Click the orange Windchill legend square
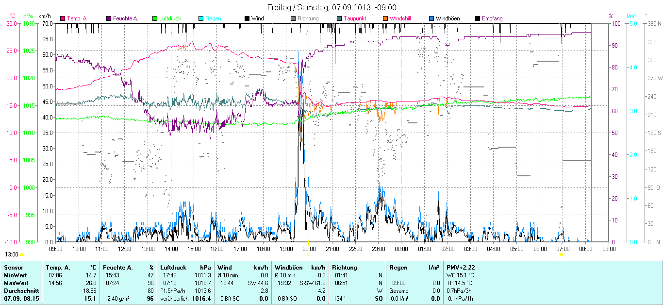663x305 pixels. [x=385, y=18]
